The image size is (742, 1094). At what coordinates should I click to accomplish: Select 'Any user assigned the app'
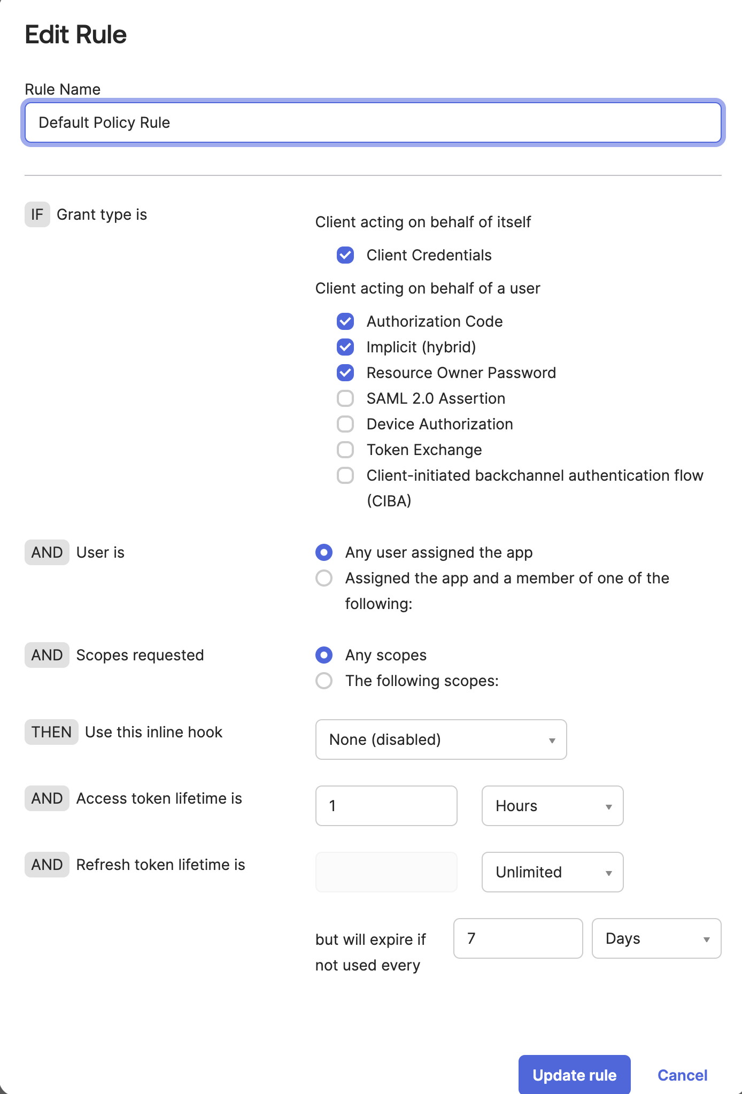324,552
